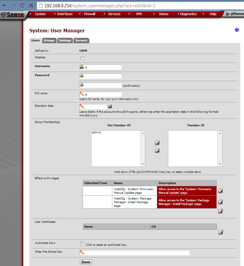Image resolution: width=244 pixels, height=266 pixels.
Task: Open the Diagnostics menu
Action: (188, 14)
